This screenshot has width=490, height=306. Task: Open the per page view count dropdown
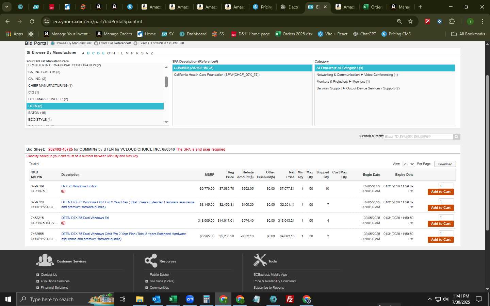click(408, 164)
